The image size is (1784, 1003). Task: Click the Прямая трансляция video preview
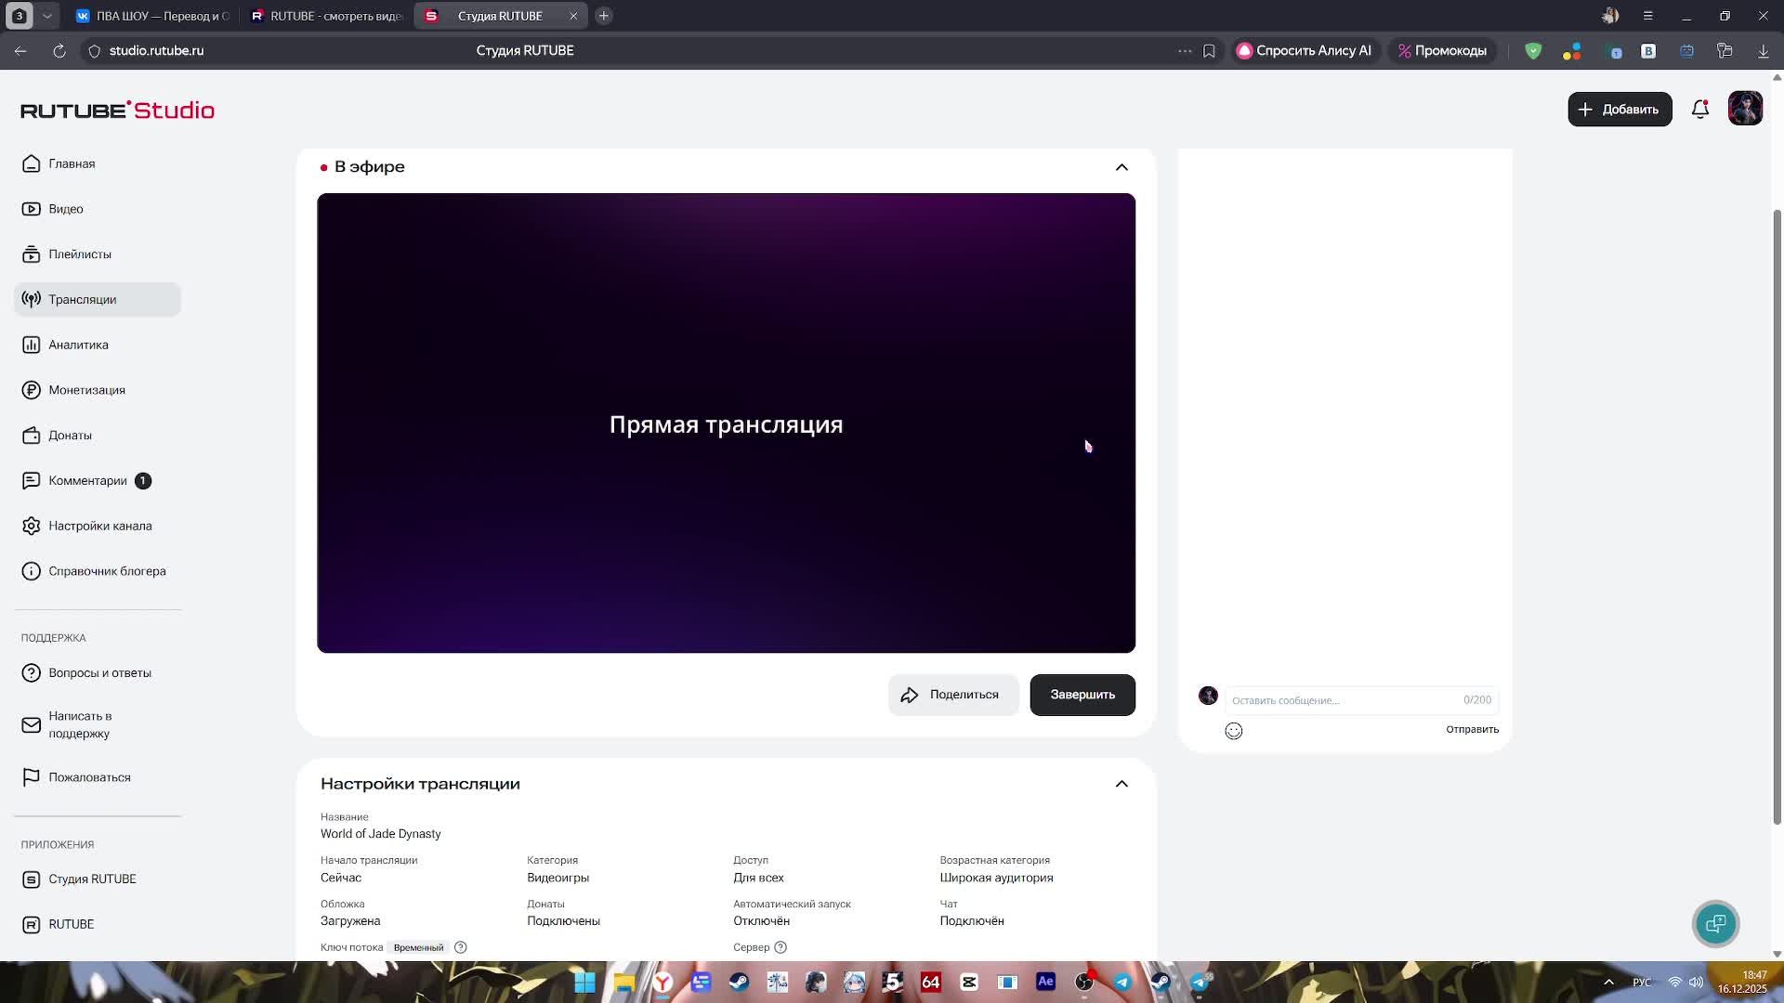[726, 423]
